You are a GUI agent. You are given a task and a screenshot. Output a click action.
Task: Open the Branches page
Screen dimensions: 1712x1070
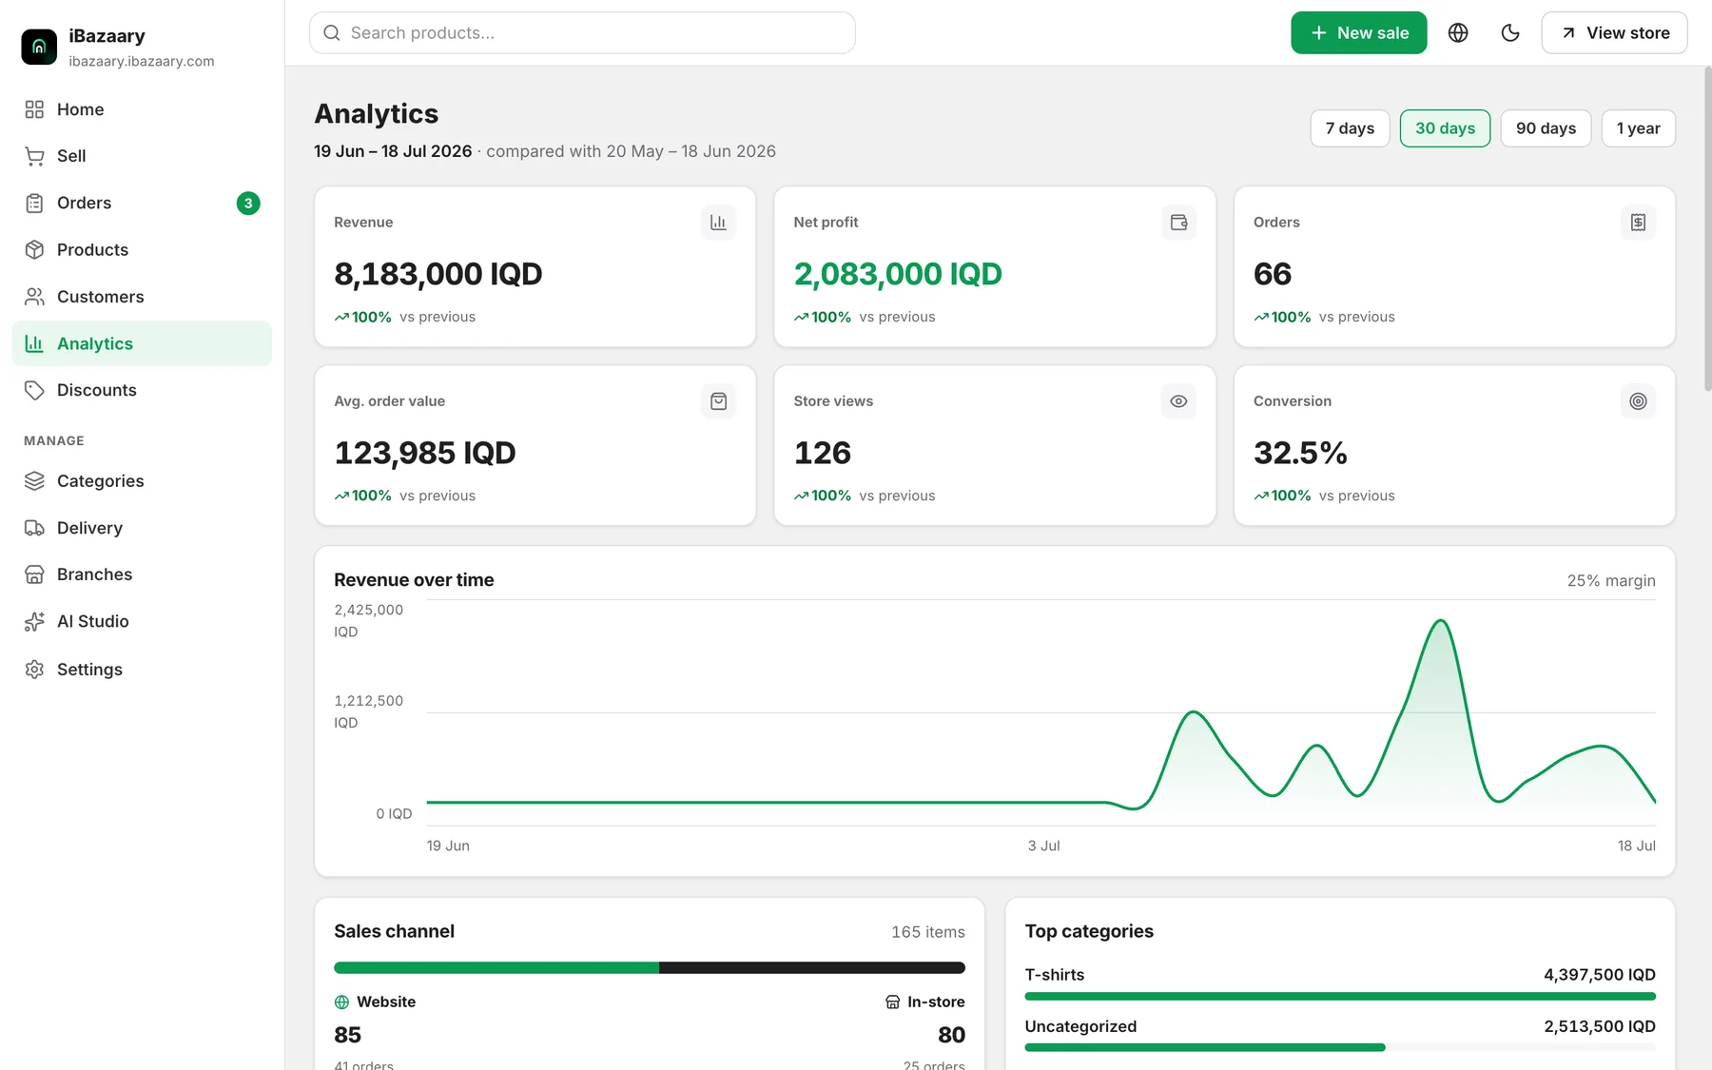tap(142, 574)
